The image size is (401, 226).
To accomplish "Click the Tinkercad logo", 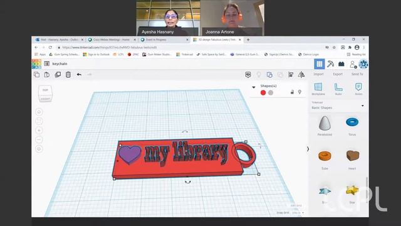I will tap(36, 64).
